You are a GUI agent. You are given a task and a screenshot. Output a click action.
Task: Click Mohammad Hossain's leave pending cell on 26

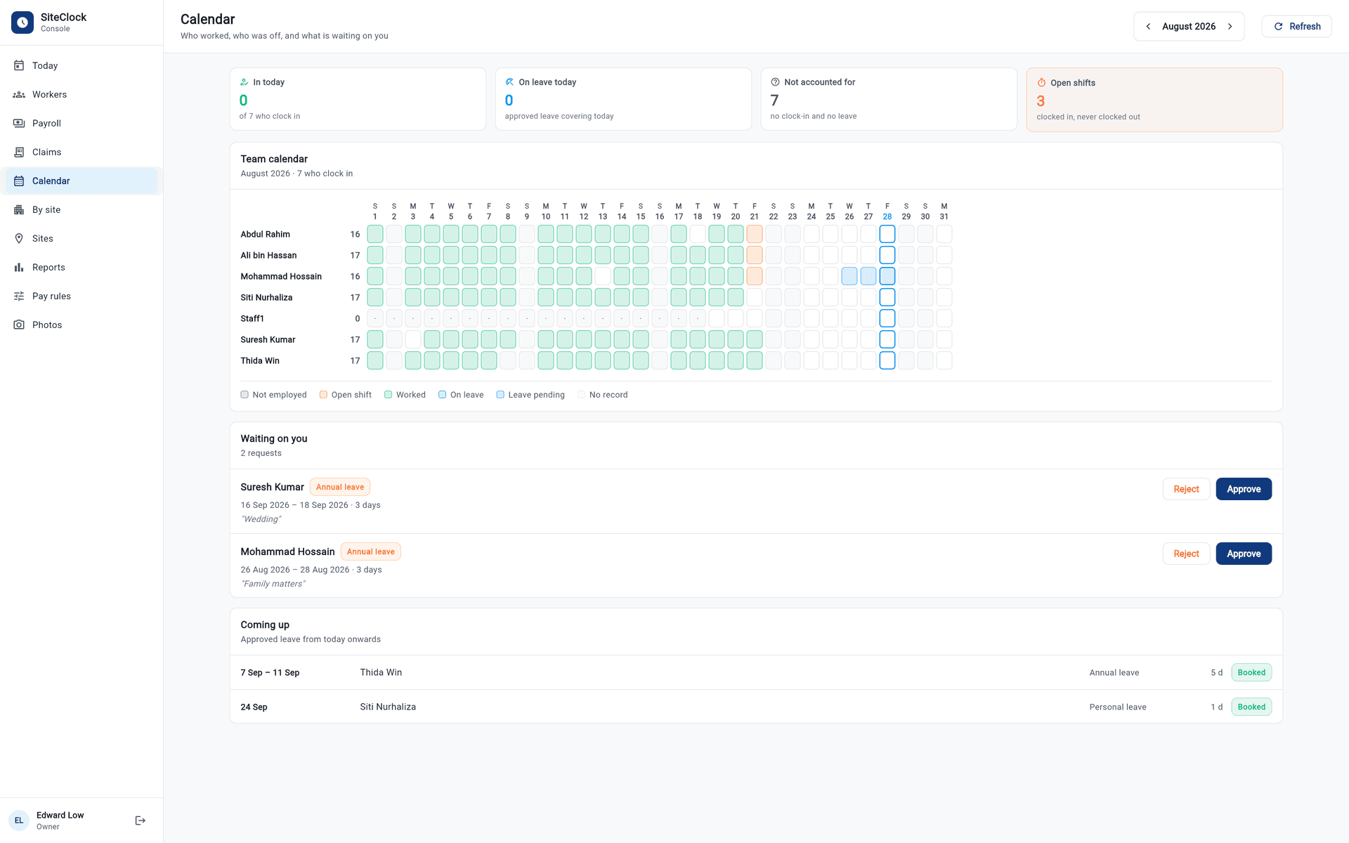849,276
